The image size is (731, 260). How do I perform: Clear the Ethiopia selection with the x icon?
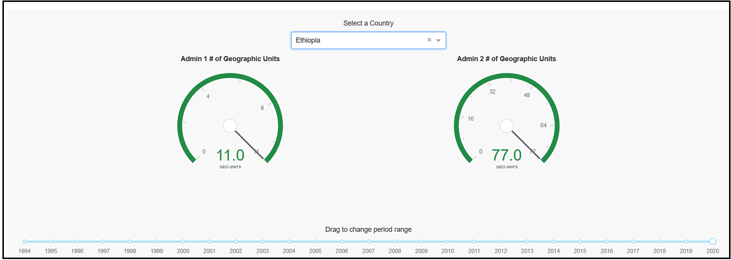point(429,40)
